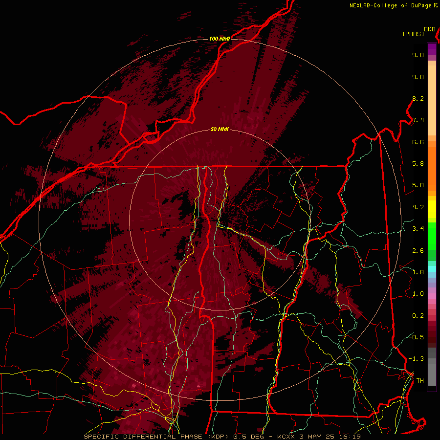Click the yellow segment of color bar

[x=432, y=209]
